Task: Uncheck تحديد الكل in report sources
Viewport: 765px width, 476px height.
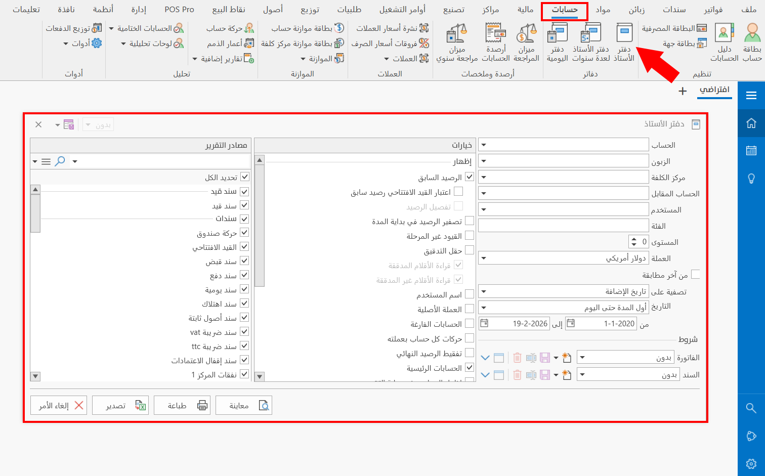Action: [245, 177]
